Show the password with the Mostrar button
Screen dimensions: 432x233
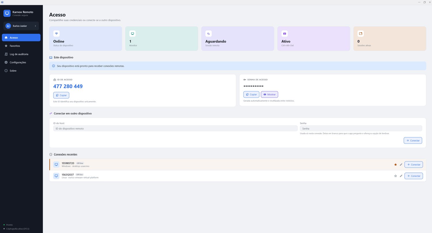tap(270, 94)
